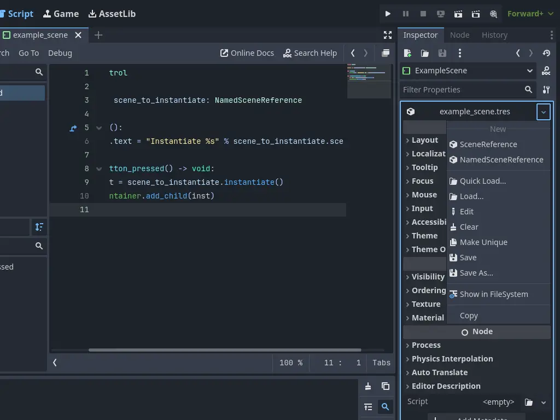Toggle alphabetical sorting of the methods list

point(39,227)
